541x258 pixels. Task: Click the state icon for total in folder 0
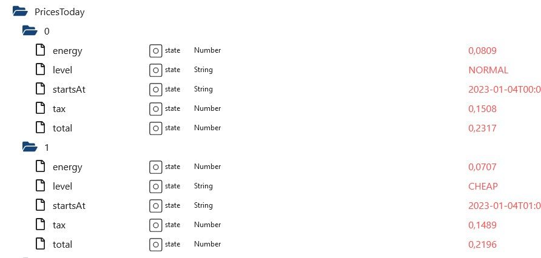coord(155,128)
